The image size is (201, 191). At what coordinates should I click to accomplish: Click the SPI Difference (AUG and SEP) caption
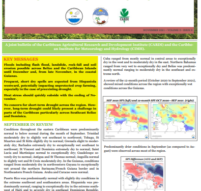(143, 159)
